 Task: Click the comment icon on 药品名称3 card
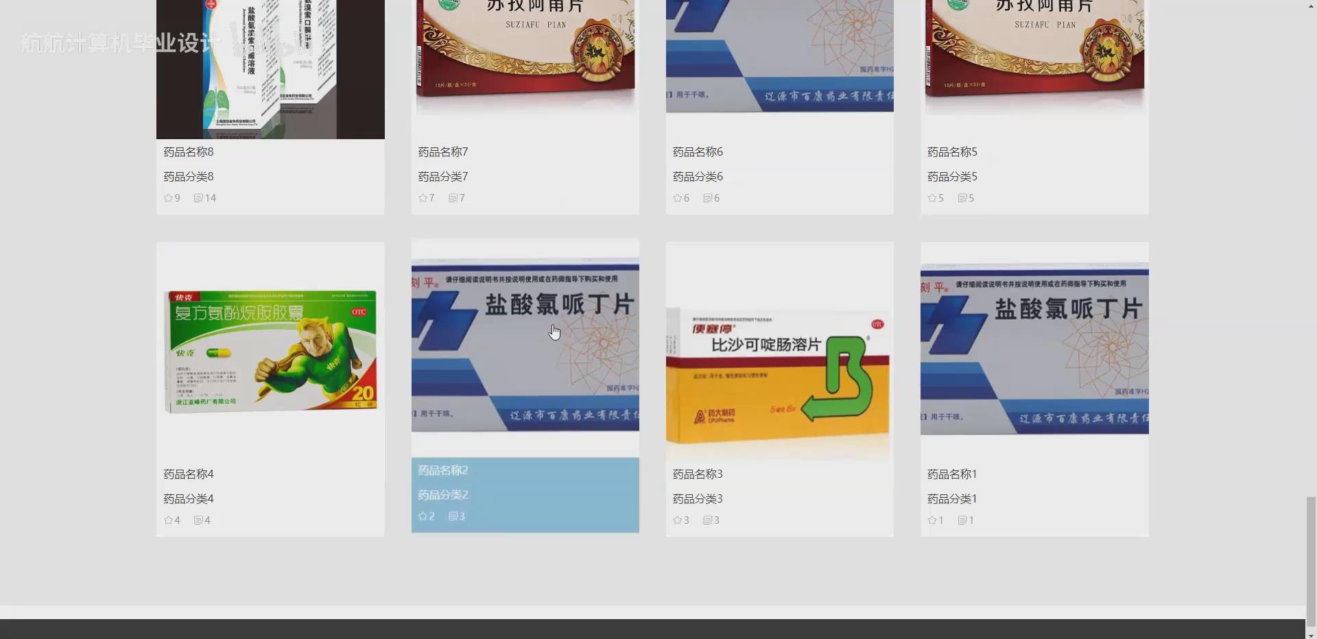(x=708, y=520)
